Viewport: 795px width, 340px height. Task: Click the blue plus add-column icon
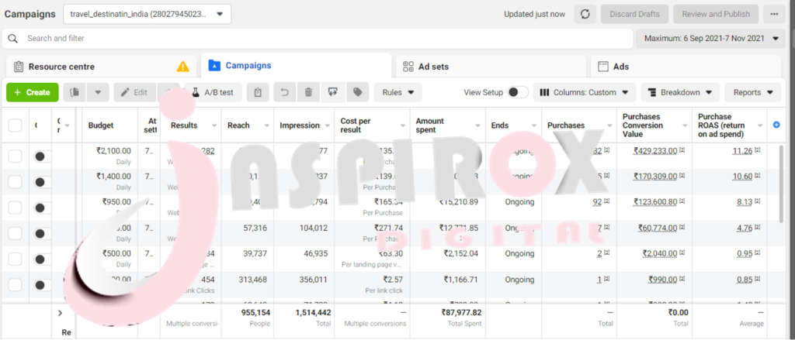776,125
